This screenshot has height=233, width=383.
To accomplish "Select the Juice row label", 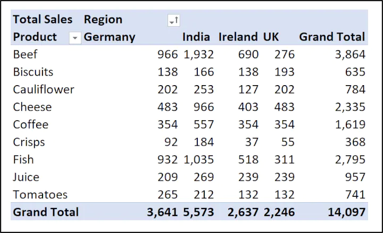I will click(x=26, y=177).
